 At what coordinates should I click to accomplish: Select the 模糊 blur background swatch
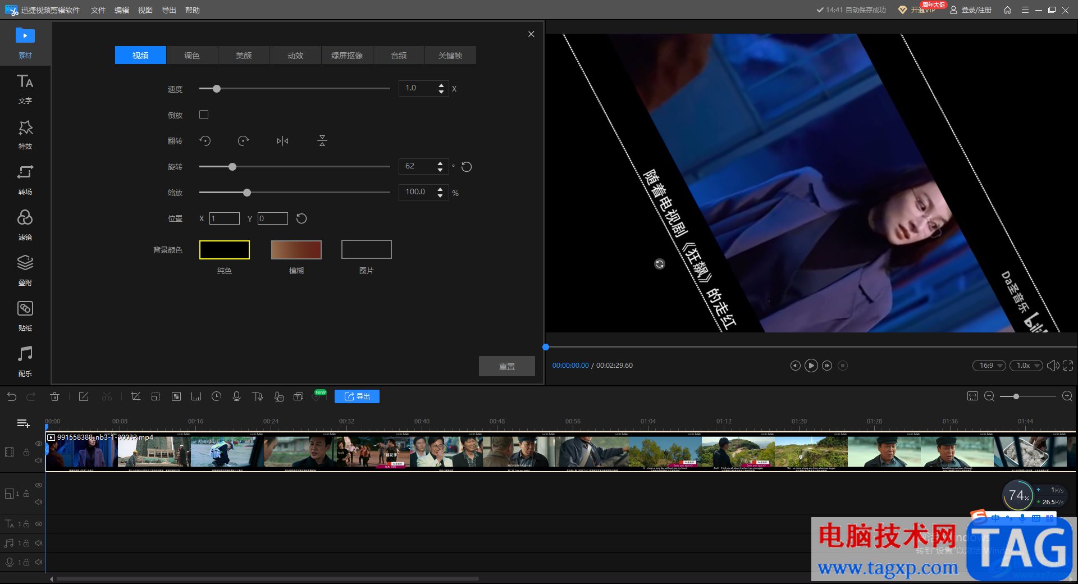pos(296,250)
